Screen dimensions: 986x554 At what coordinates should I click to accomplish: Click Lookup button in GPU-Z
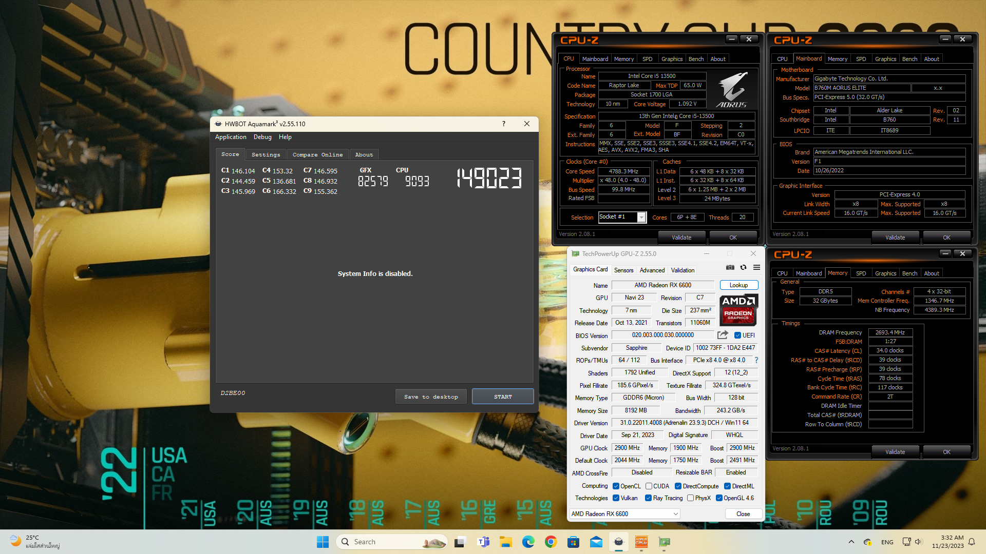click(x=738, y=285)
